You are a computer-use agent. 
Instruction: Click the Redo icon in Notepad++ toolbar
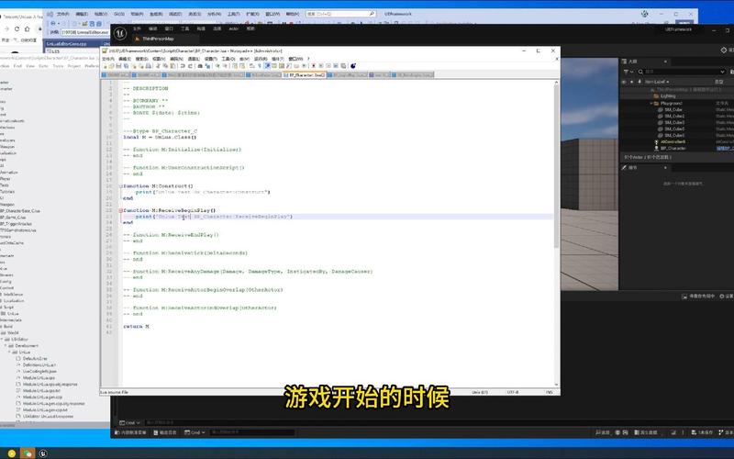click(x=191, y=66)
